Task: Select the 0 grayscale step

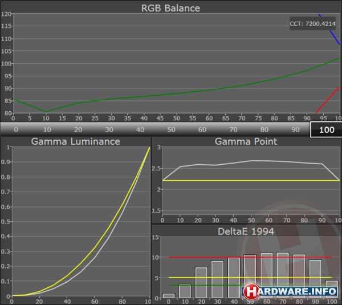Action: click(x=15, y=129)
